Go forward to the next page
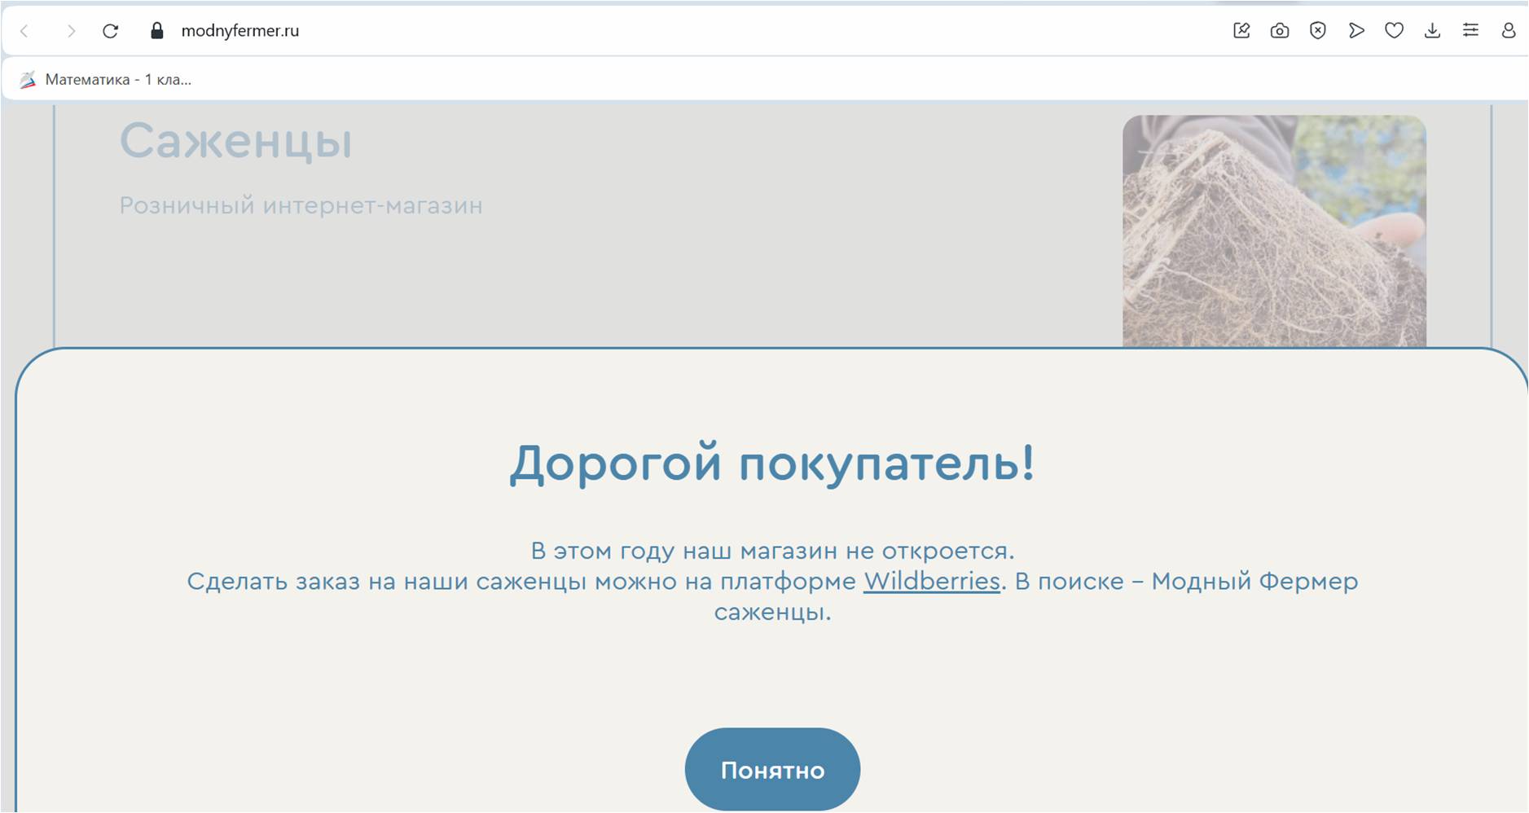Screen dimensions: 1529x813 (71, 31)
